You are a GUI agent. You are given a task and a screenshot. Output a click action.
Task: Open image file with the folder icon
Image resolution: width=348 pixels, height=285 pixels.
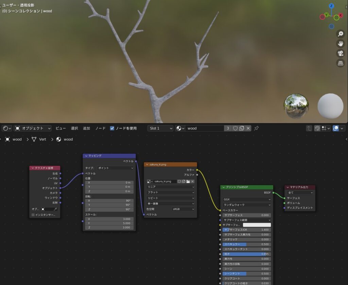coord(188,181)
